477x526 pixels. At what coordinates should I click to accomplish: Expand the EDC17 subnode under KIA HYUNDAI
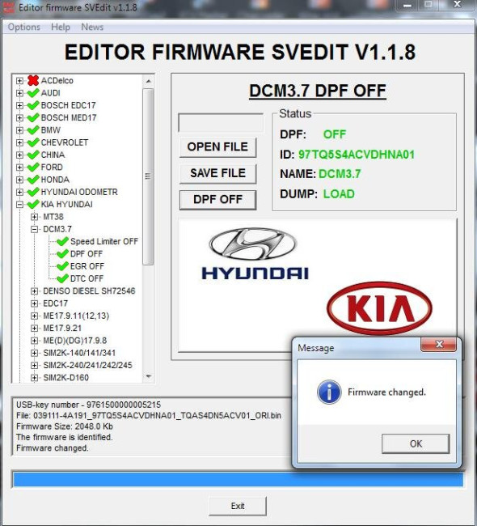pos(34,303)
